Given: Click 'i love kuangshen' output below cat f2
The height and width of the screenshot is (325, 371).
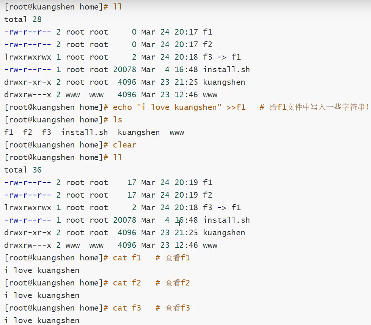Looking at the screenshot, I should click(42, 295).
